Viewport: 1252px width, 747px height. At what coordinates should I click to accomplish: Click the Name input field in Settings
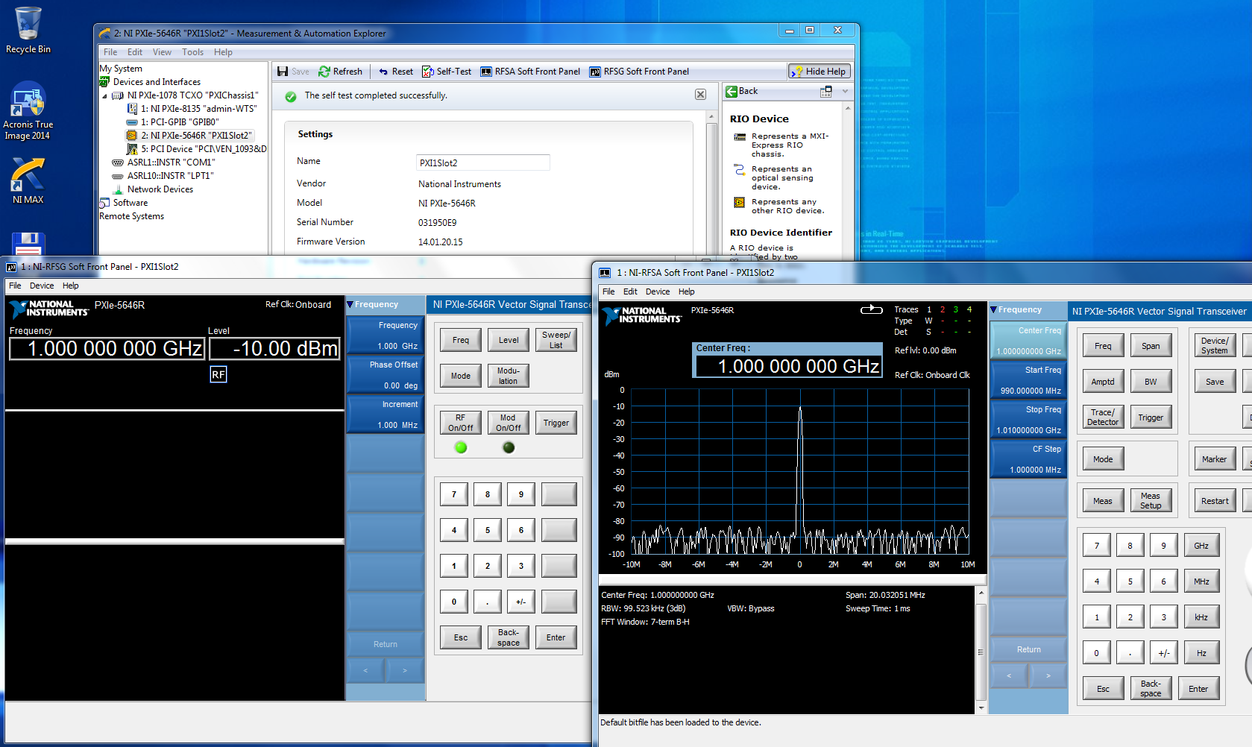pos(482,163)
